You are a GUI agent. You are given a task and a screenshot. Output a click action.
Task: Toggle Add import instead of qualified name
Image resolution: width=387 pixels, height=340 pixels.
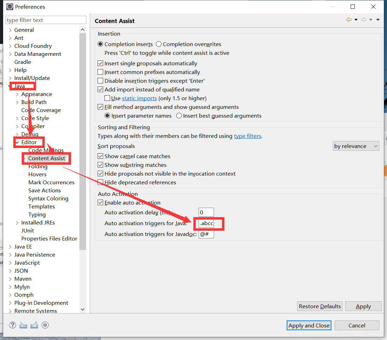(100, 89)
